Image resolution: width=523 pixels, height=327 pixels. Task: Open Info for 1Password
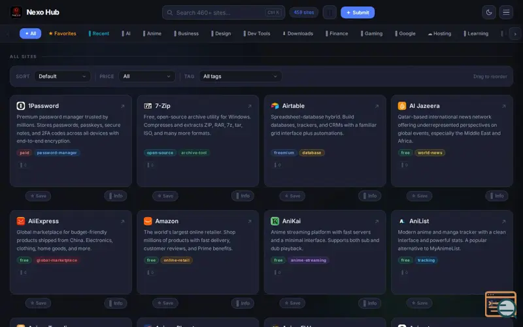(116, 196)
